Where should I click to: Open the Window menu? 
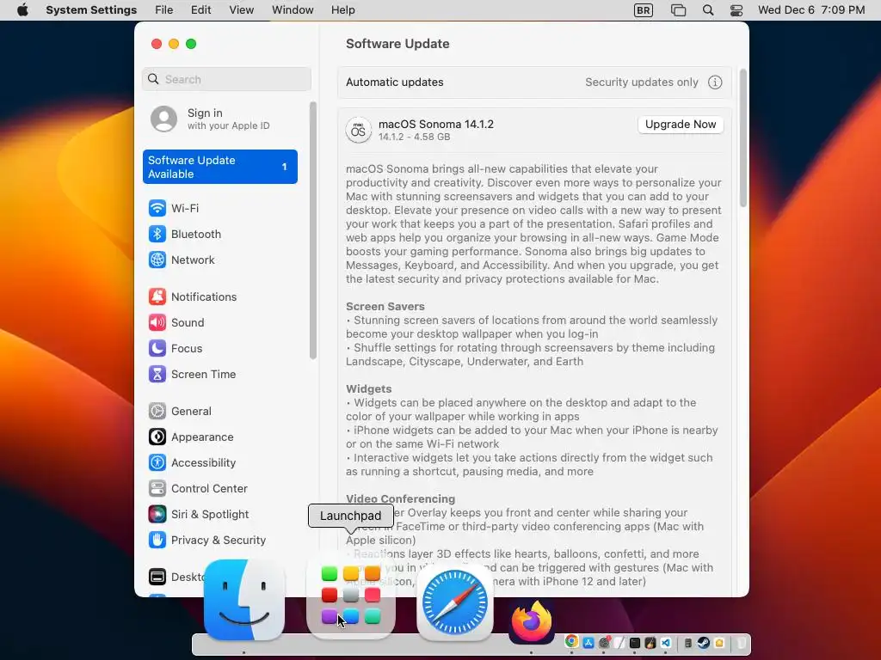[x=293, y=10]
